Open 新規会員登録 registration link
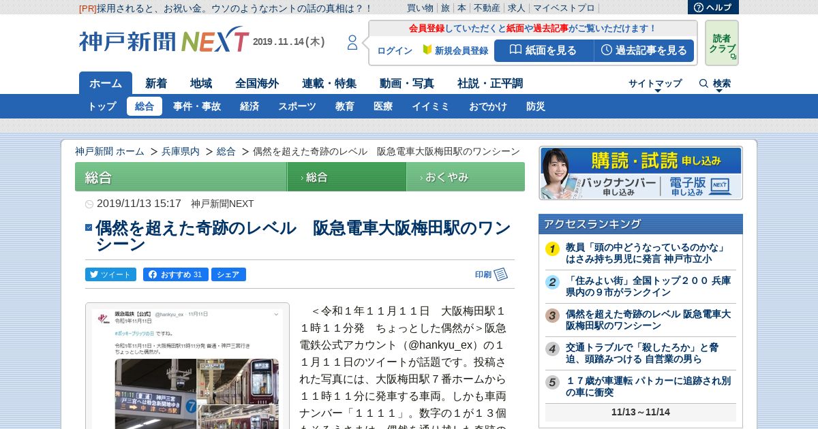The width and height of the screenshot is (818, 429). (455, 51)
